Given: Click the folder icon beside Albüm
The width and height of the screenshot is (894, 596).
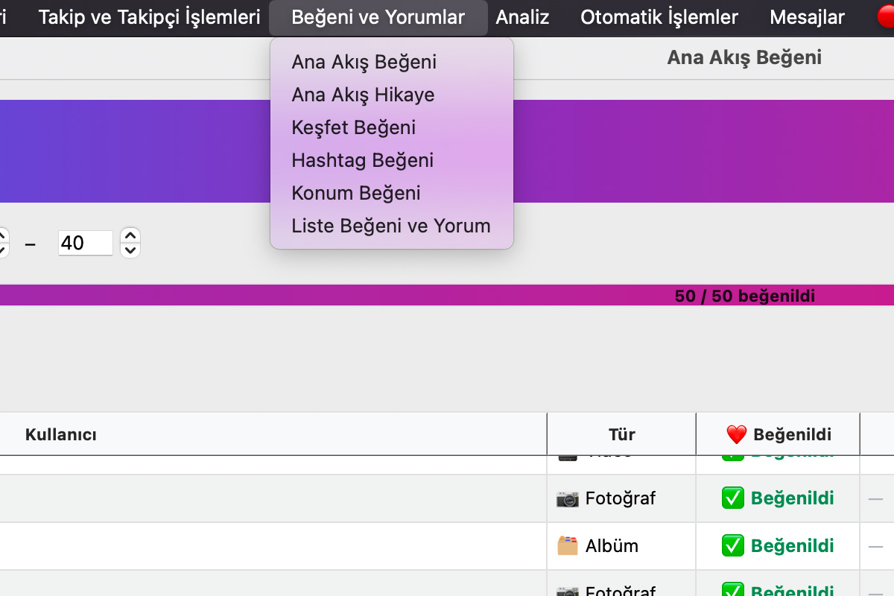Looking at the screenshot, I should [567, 546].
